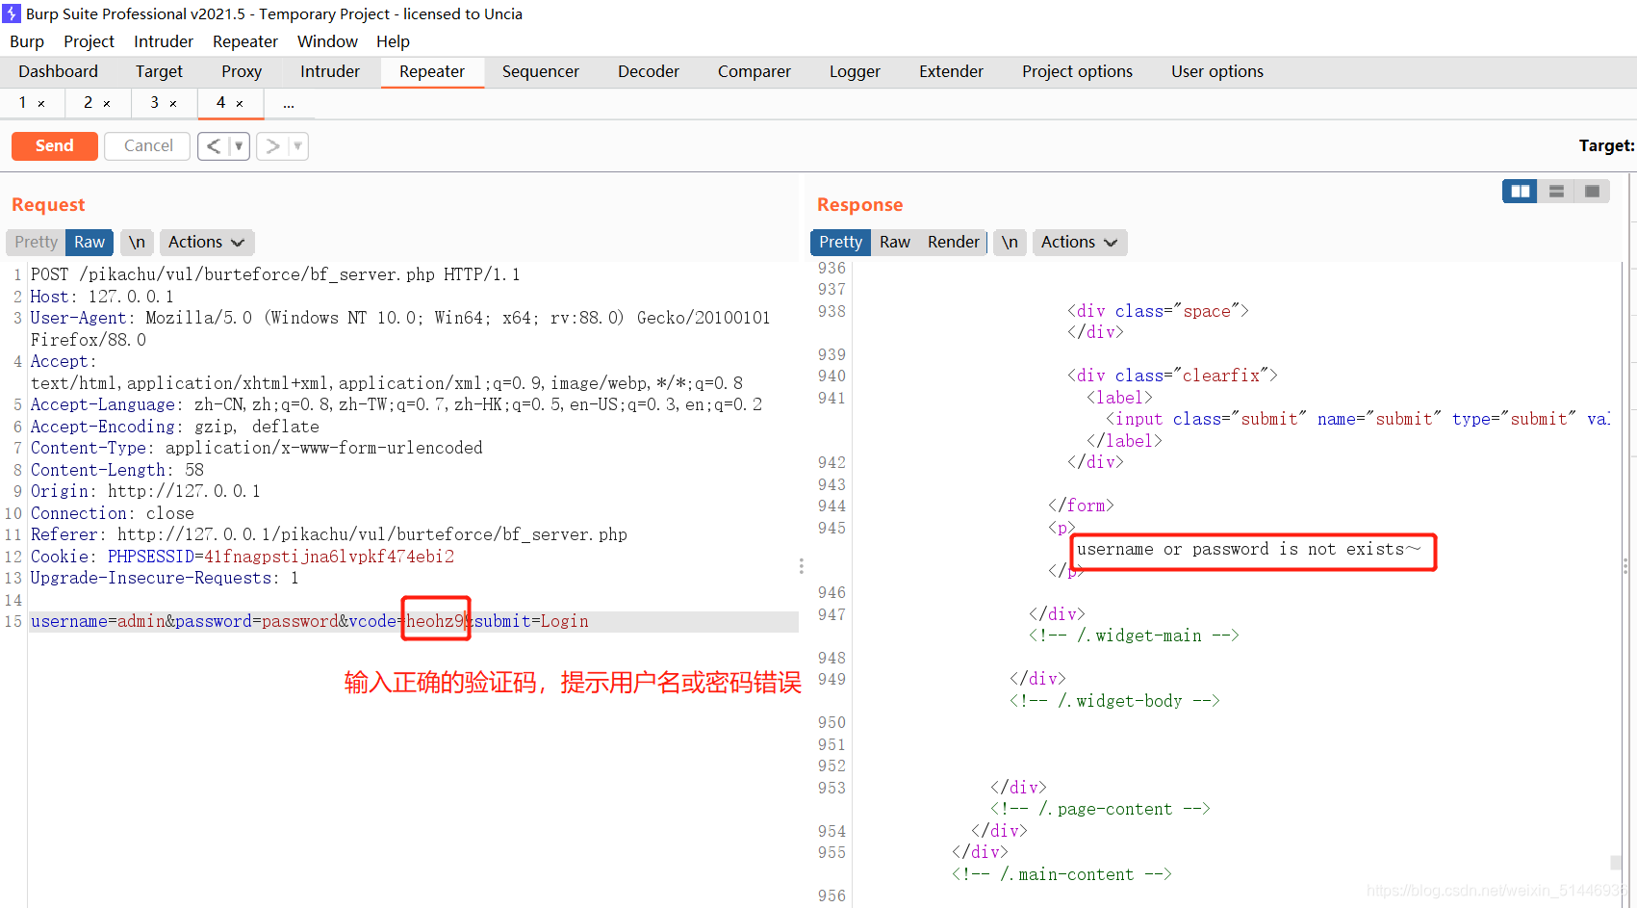The height and width of the screenshot is (908, 1637).
Task: Click the 'username or password is not exists' text
Action: (1248, 549)
